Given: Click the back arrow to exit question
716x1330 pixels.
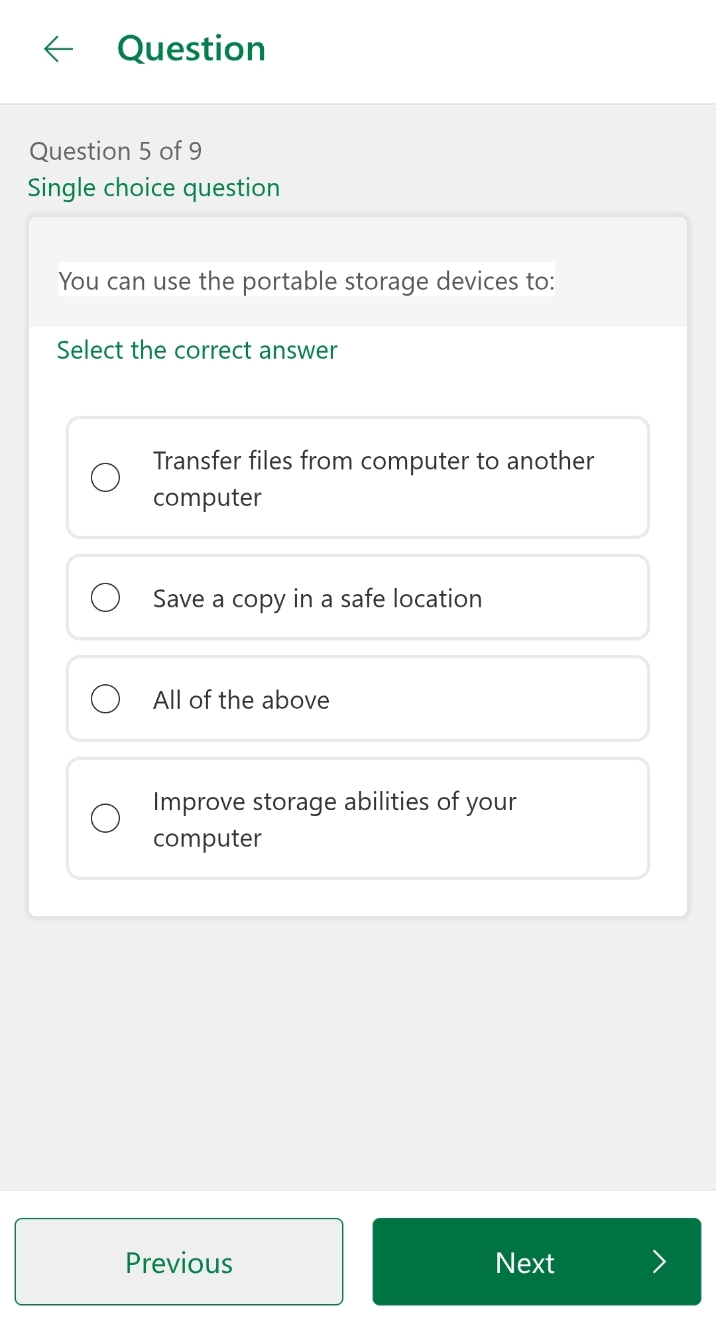Looking at the screenshot, I should [x=58, y=48].
